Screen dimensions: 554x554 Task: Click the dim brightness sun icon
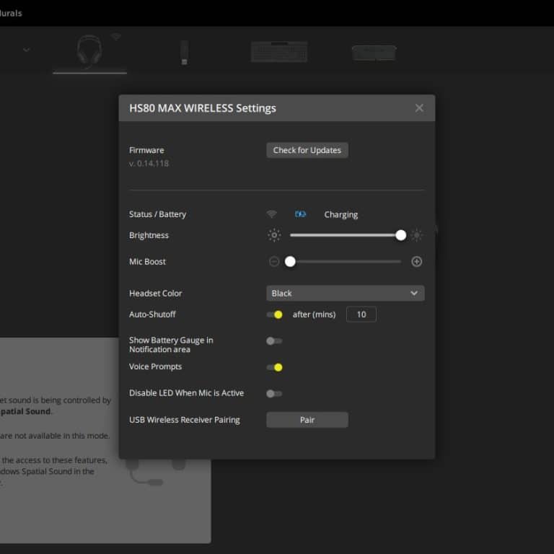click(x=274, y=235)
